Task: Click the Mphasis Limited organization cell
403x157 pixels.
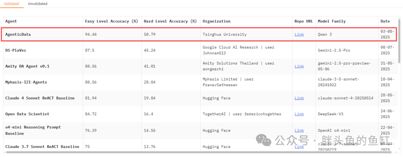Action: (x=228, y=82)
